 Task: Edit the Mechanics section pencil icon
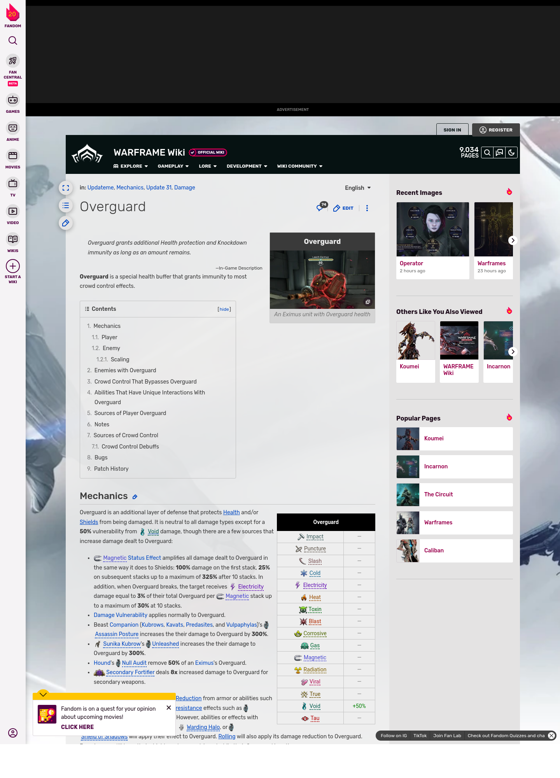(x=135, y=497)
